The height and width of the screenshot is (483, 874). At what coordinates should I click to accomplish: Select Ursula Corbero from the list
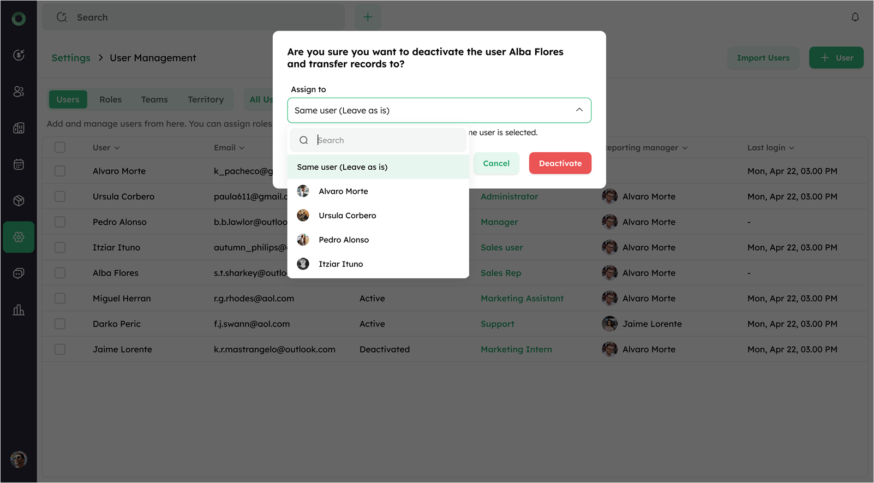pos(347,216)
